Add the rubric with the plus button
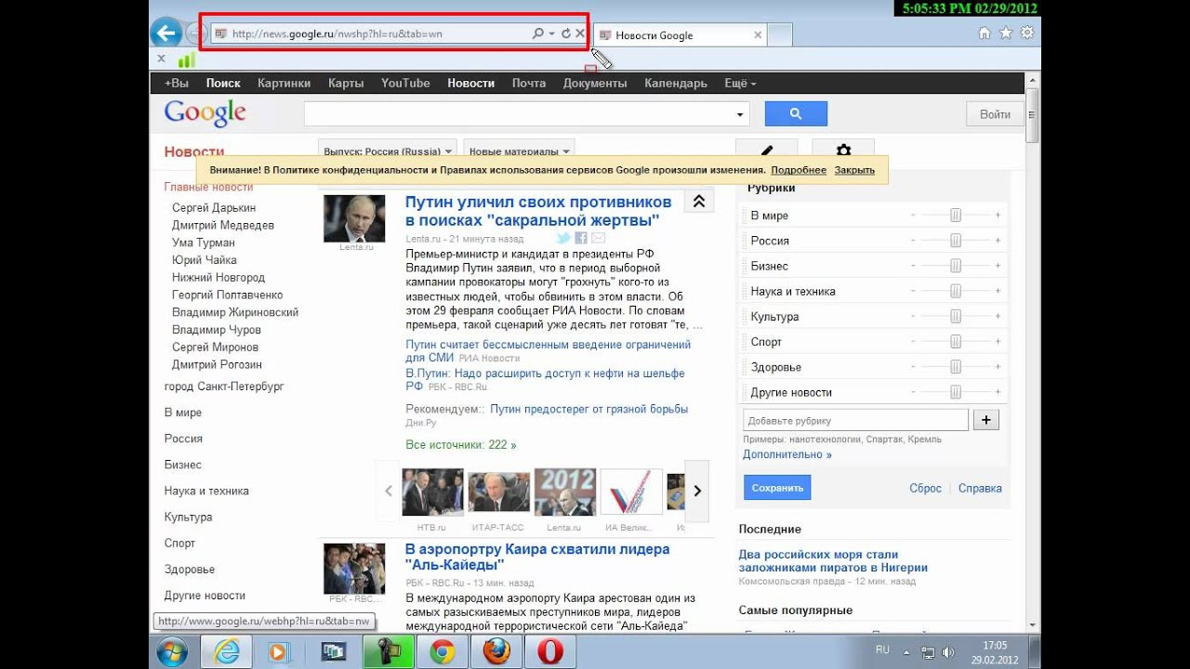This screenshot has width=1190, height=669. [986, 420]
